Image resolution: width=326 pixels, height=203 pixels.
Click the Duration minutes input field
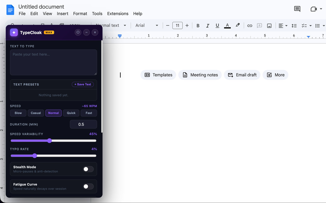(83, 124)
